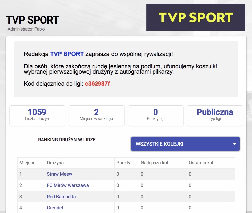Click the 1059 Liczba drużyn card
Viewport: 252px width, 213px height.
[37, 115]
